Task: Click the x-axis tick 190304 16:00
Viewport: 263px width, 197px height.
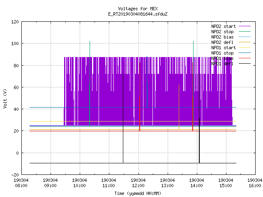Action: pyautogui.click(x=255, y=183)
